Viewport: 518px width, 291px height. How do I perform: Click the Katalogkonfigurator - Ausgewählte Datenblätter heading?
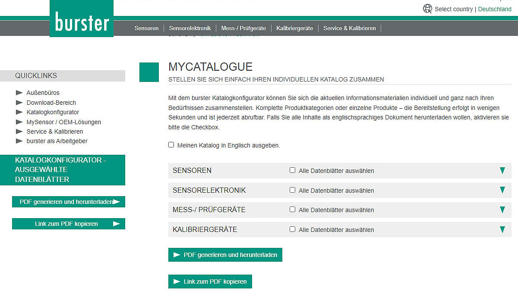[63, 170]
